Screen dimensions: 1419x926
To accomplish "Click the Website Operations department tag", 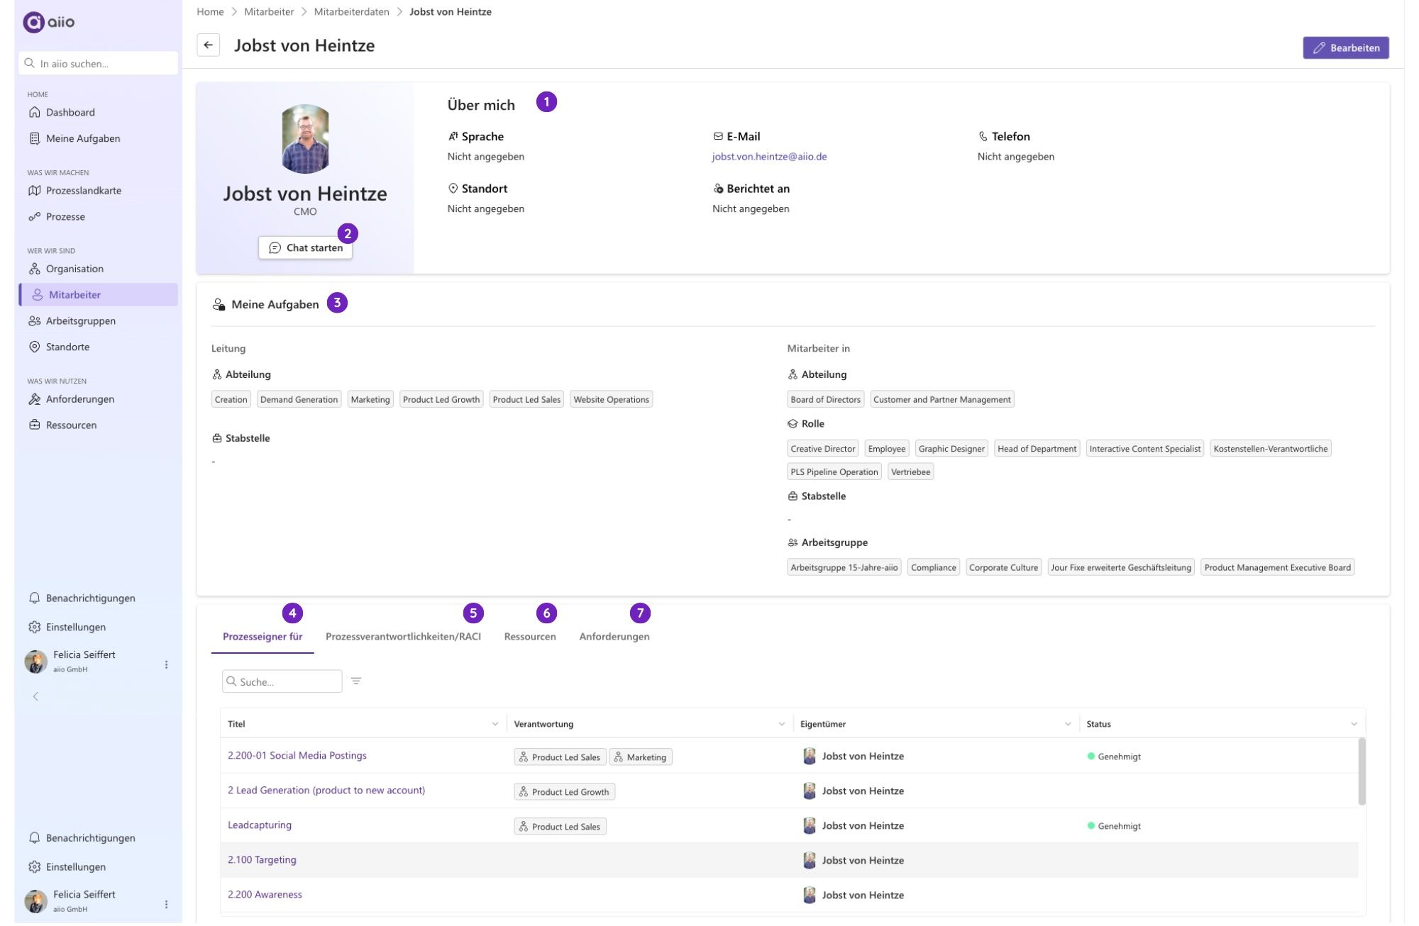I will [x=611, y=400].
